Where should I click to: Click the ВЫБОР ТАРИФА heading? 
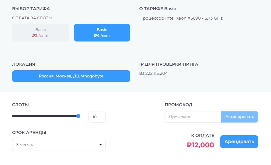(x=31, y=9)
